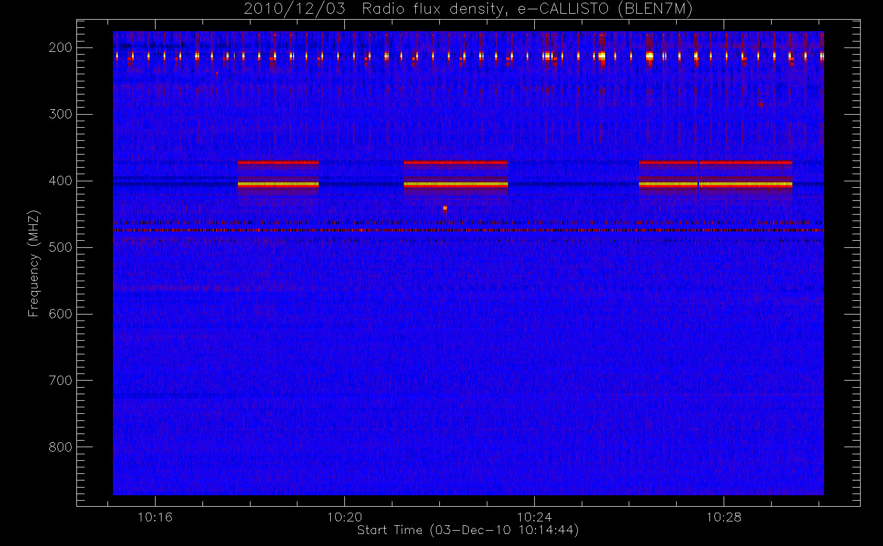The image size is (883, 546).
Task: Click the first yellow emission band after 10:18
Action: click(x=278, y=185)
